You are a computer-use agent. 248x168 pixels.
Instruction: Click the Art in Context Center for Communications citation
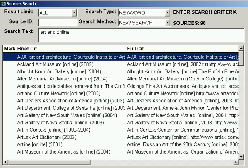[x=183, y=130]
